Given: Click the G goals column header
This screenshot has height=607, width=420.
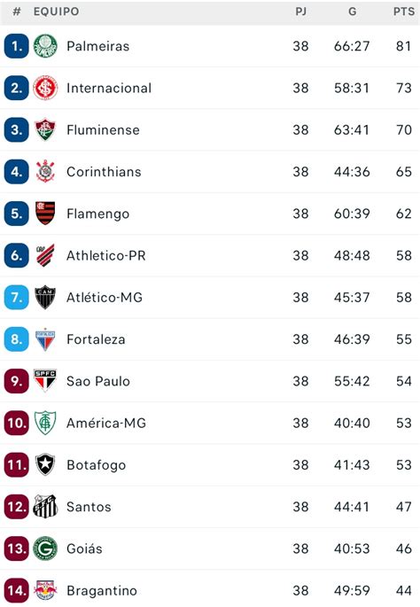Looking at the screenshot, I should 353,12.
